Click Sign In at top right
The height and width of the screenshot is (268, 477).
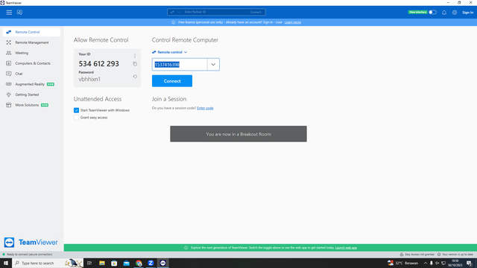pos(467,13)
